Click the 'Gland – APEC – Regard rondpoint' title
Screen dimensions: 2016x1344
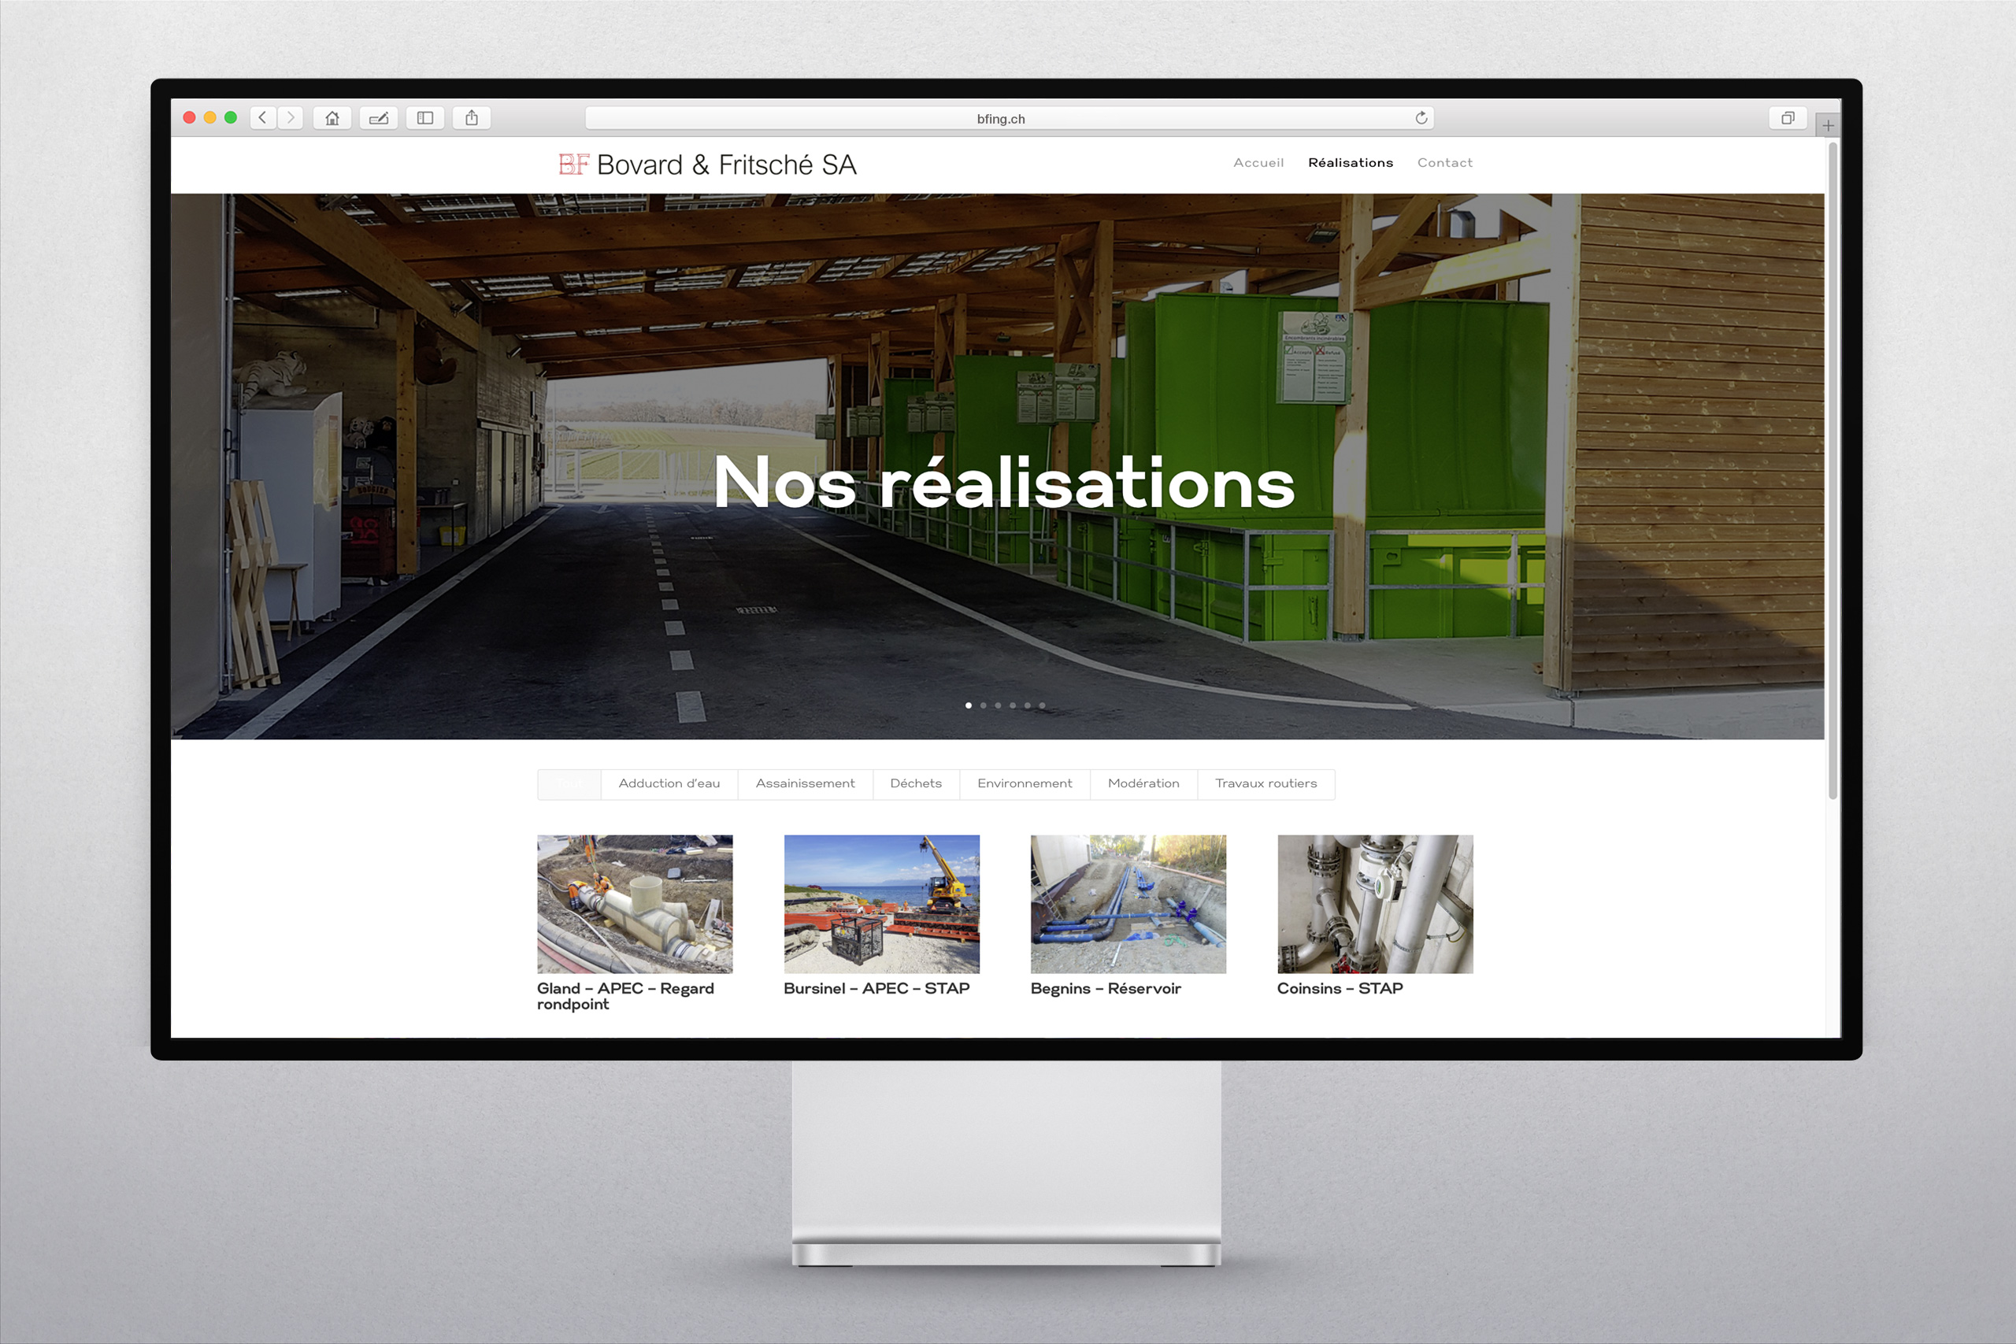(x=626, y=997)
